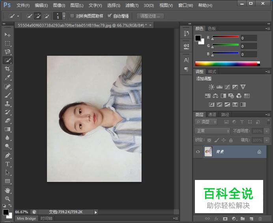273x223 pixels.
Task: Switch to the 通道 tab
Action: click(212, 114)
